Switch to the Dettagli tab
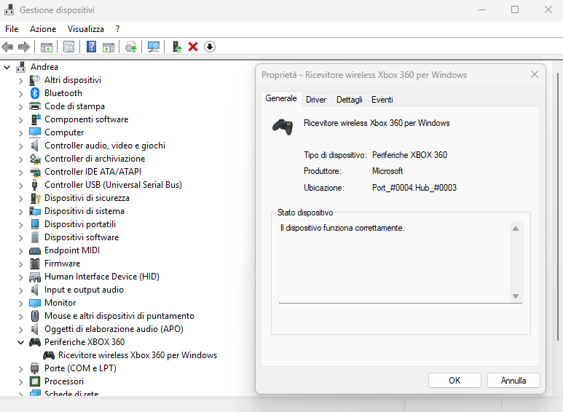Viewport: 563px width, 412px height. click(349, 100)
